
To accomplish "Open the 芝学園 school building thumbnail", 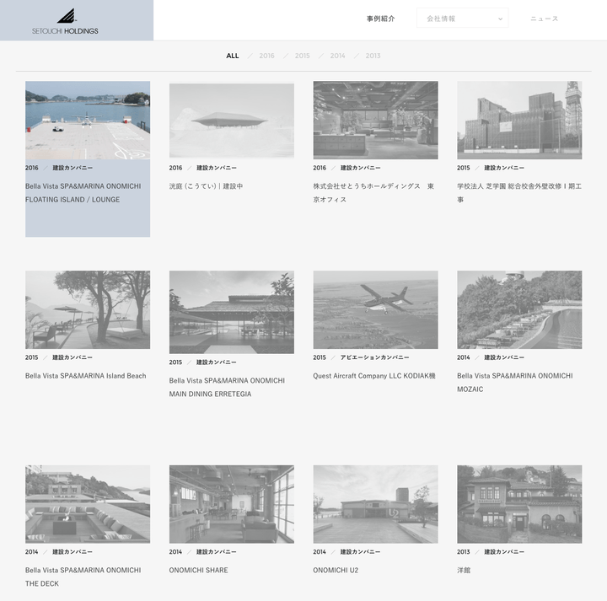I will [519, 120].
